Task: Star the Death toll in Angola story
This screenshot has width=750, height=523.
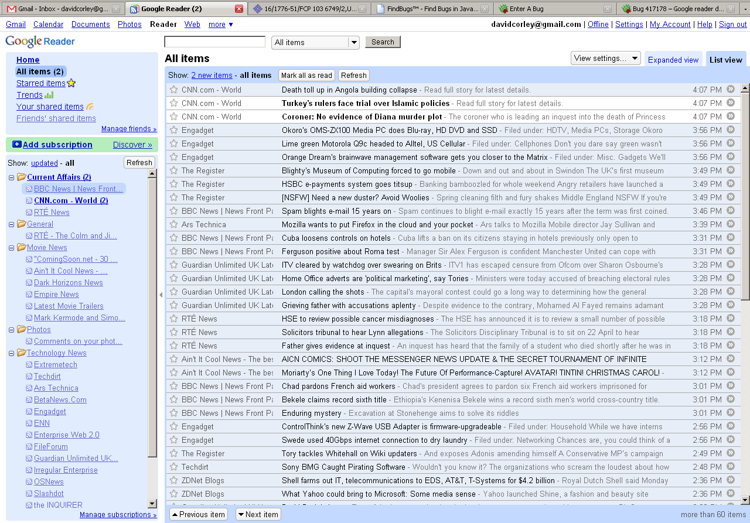Action: coord(173,90)
